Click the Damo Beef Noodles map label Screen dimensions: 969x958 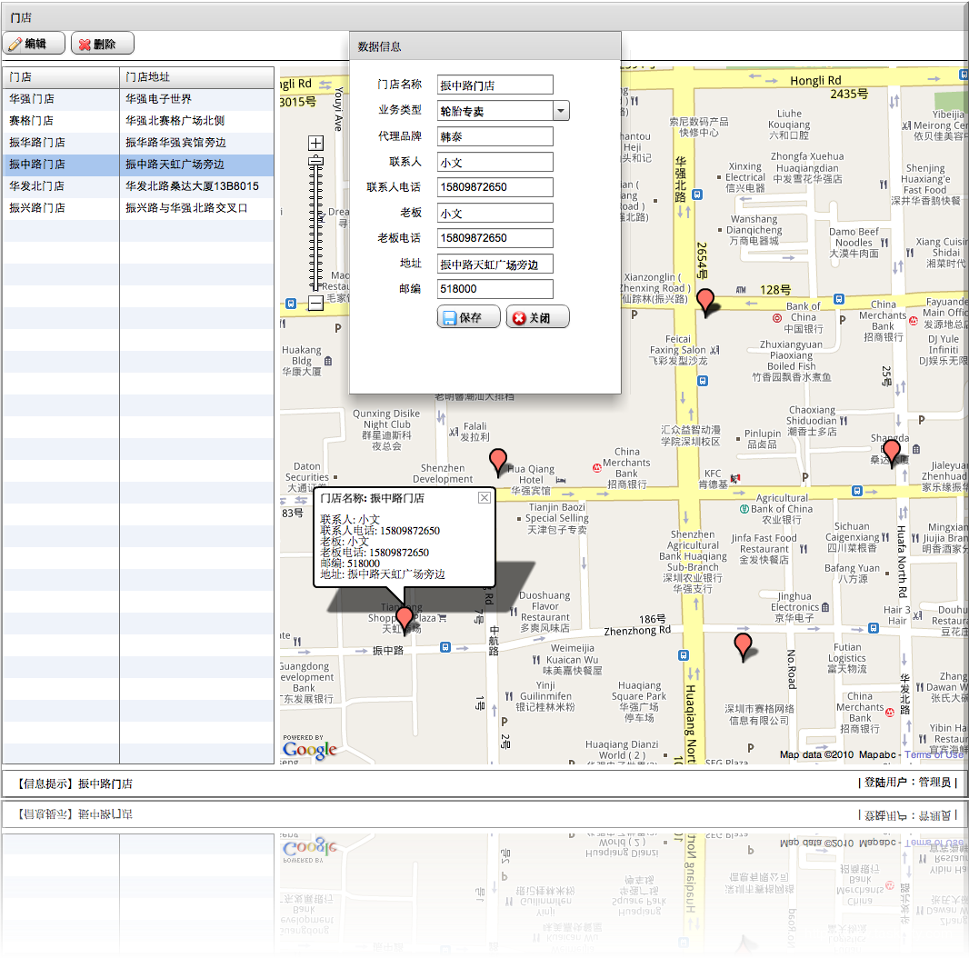[854, 243]
